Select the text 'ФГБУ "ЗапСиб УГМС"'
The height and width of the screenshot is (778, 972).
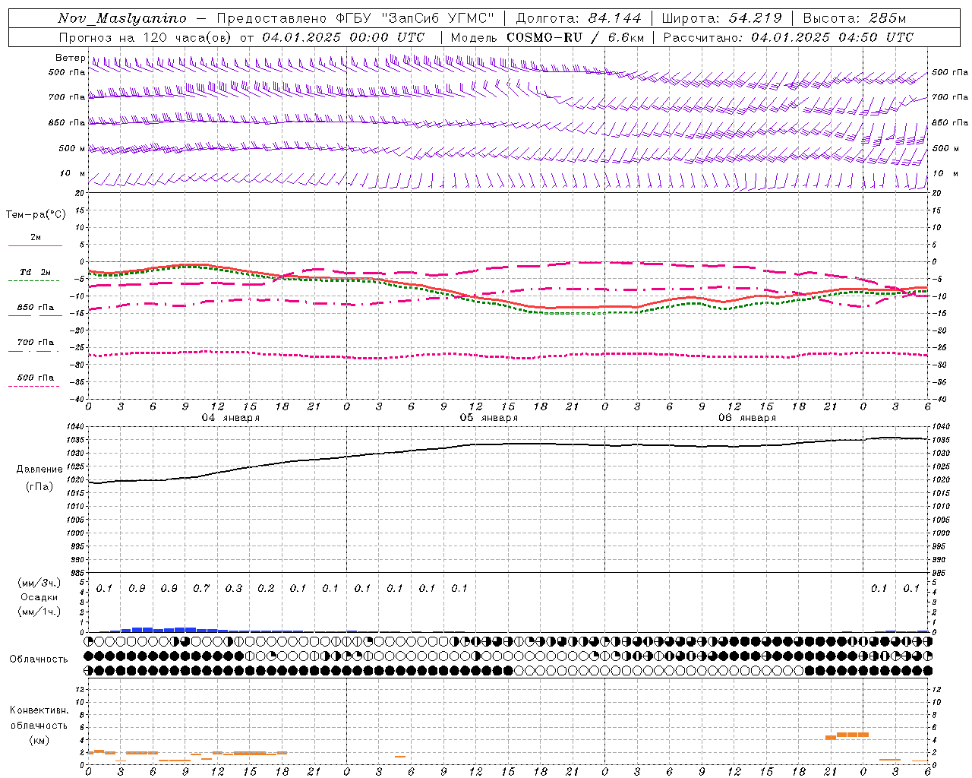tap(414, 18)
